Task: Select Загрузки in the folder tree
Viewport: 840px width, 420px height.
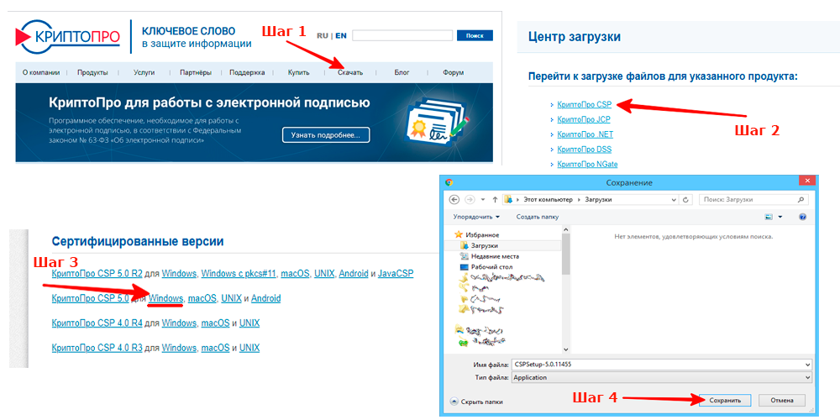Action: pos(485,245)
